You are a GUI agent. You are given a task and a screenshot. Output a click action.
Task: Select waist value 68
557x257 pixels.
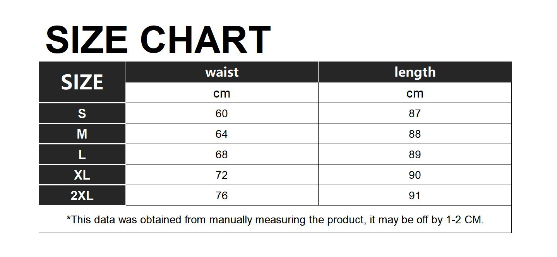tap(222, 154)
